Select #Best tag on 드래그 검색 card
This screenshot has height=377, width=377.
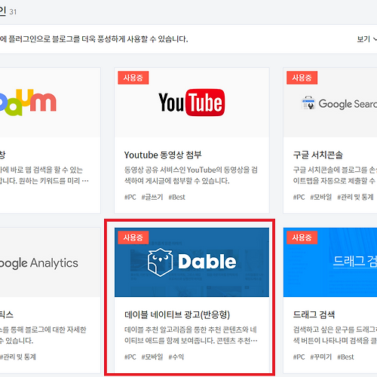tap(345, 357)
